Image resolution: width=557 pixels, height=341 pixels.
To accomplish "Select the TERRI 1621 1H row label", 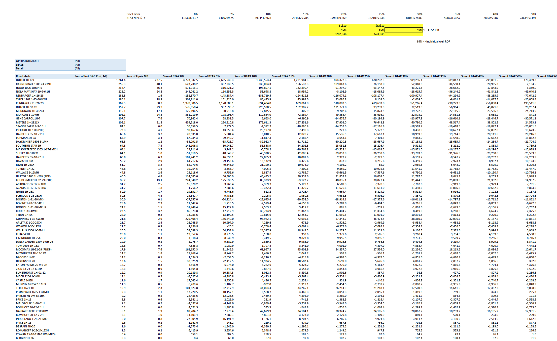I will click(25, 288).
